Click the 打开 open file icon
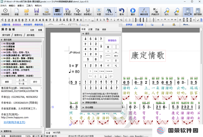 [x=27, y=12]
